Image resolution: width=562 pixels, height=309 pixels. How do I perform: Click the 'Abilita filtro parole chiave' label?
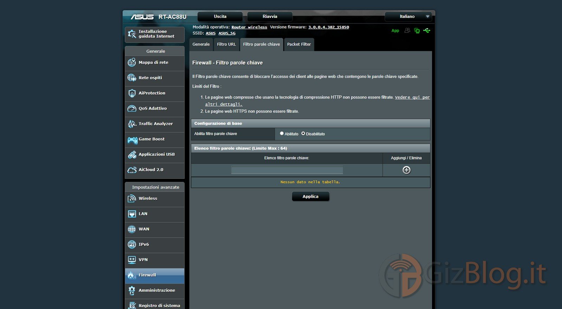[x=216, y=134]
